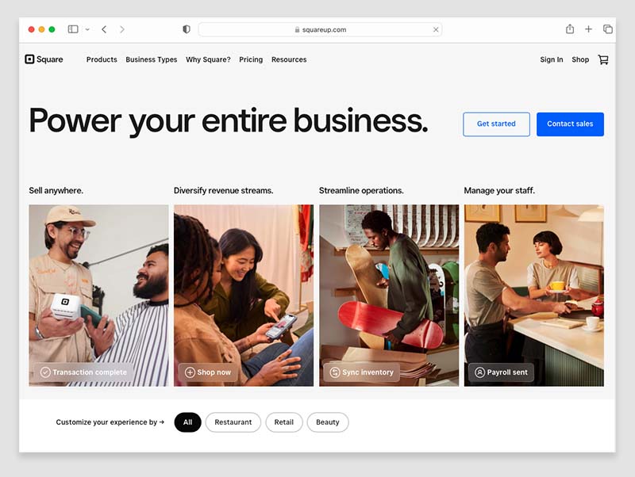Image resolution: width=635 pixels, height=477 pixels.
Task: Select the Retail filter pill
Action: pos(284,422)
